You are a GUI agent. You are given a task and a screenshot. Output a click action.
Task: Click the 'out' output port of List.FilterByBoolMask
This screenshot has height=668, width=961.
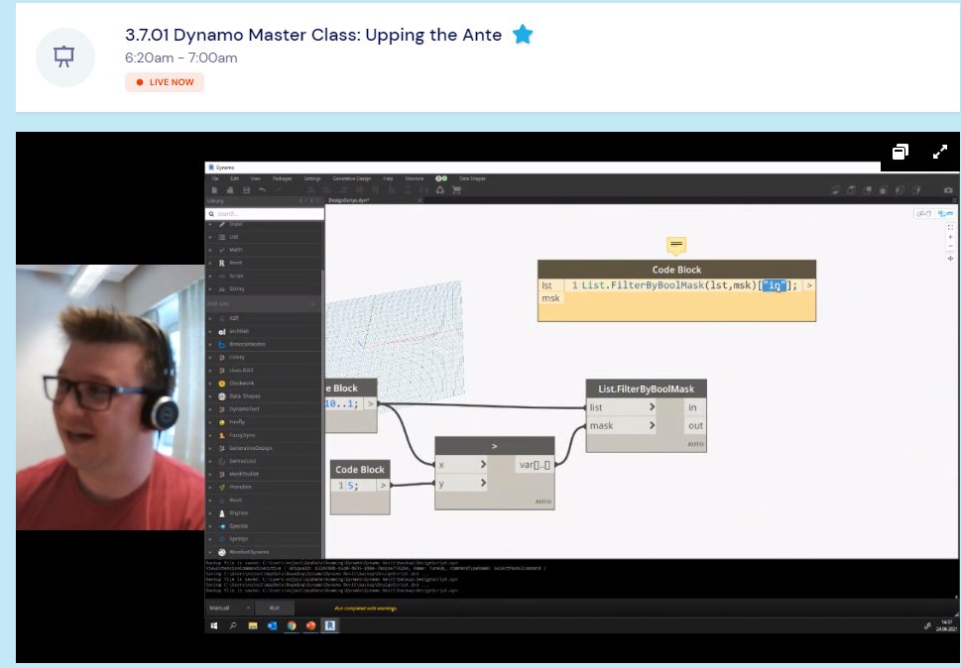(695, 425)
